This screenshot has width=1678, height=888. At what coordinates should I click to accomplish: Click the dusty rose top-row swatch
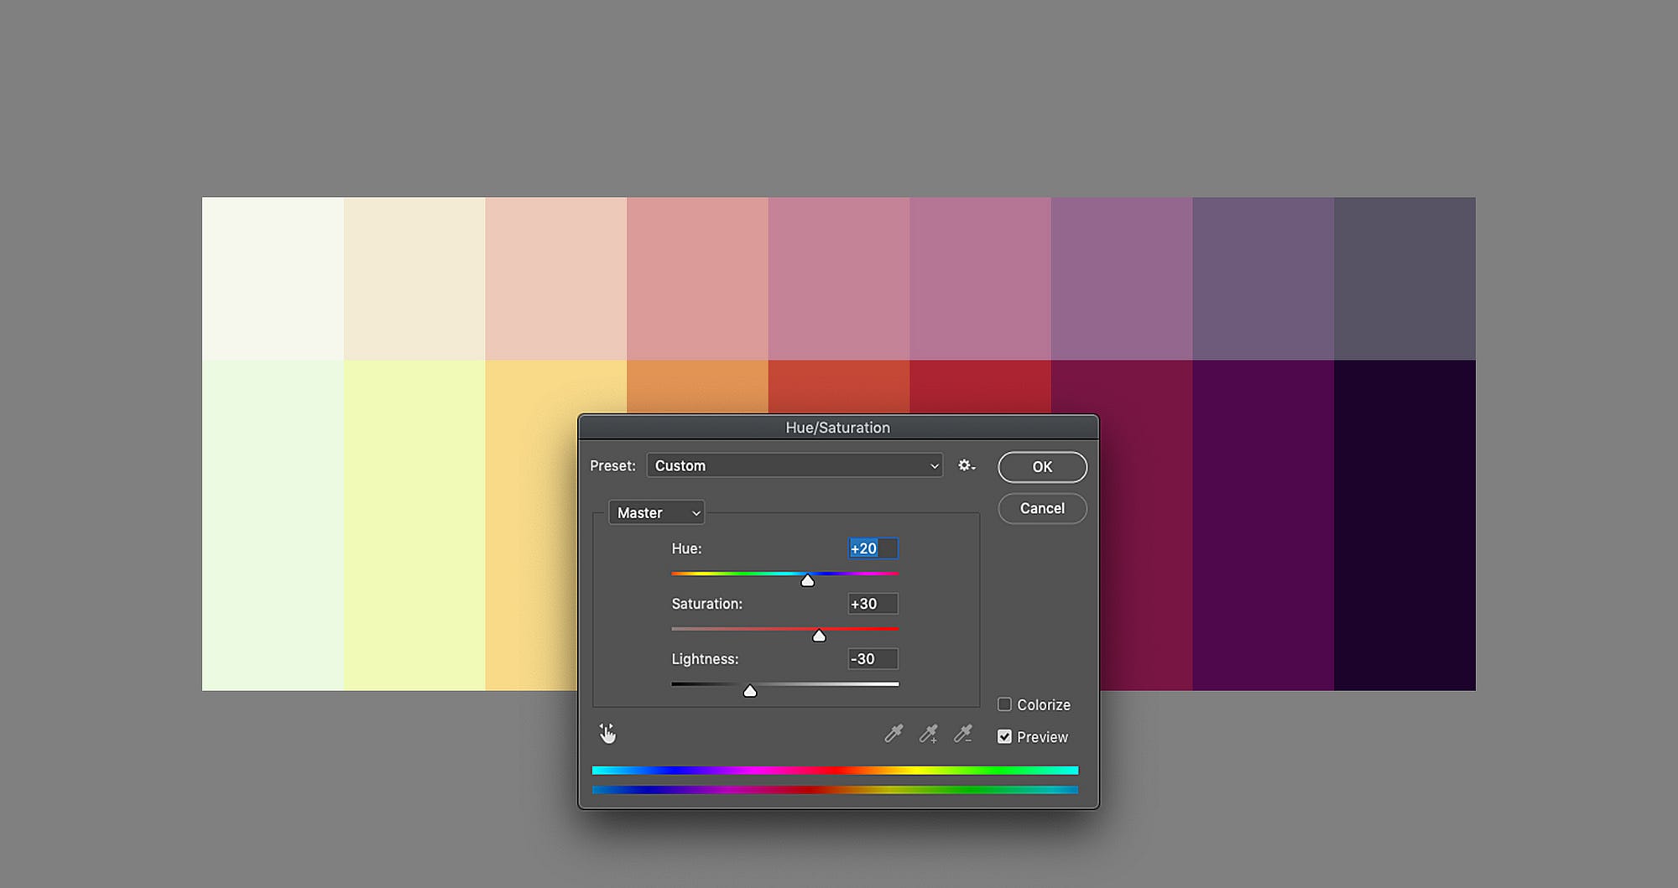pos(839,278)
